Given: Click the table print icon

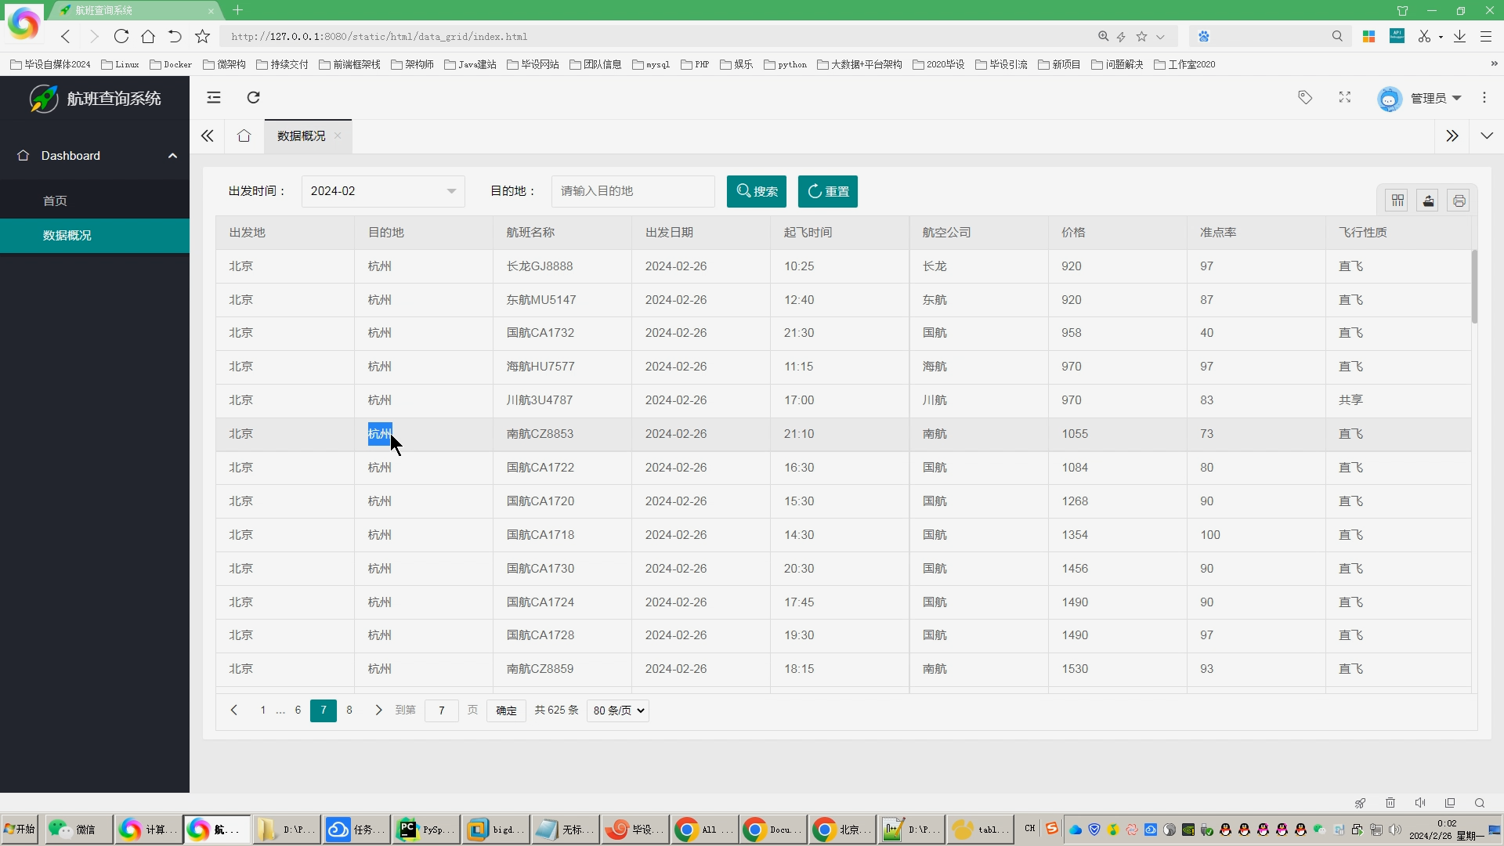Looking at the screenshot, I should coord(1459,201).
